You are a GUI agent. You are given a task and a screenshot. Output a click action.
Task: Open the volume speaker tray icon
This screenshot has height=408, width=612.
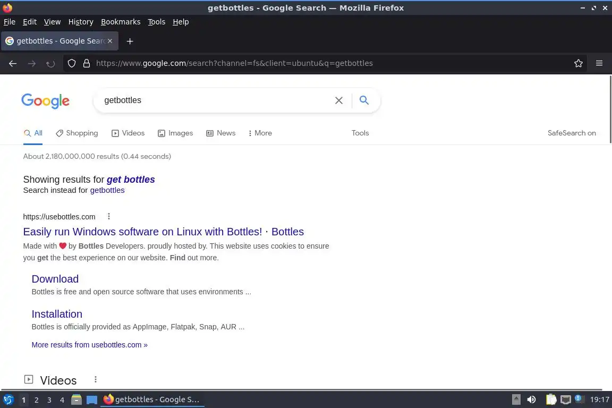coord(531,399)
